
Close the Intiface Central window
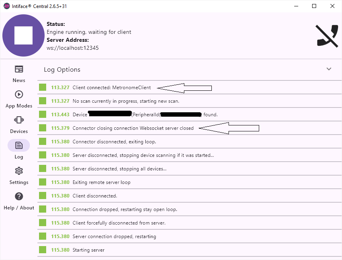(332, 6)
